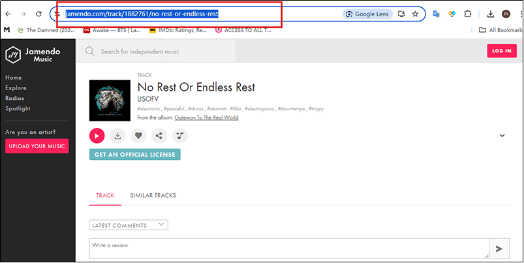Select the Track tab
This screenshot has width=524, height=263.
(105, 195)
